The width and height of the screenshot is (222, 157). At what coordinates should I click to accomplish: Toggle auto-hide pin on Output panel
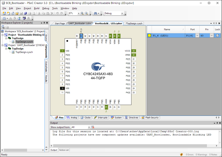coord(217,123)
